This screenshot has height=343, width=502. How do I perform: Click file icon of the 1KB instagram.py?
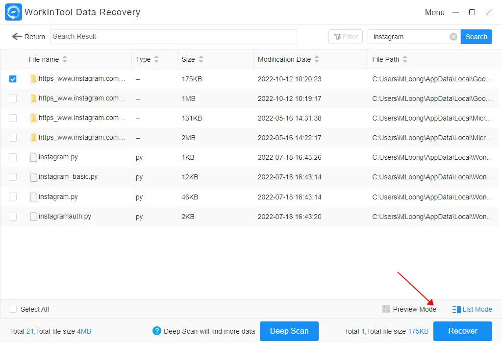(33, 157)
